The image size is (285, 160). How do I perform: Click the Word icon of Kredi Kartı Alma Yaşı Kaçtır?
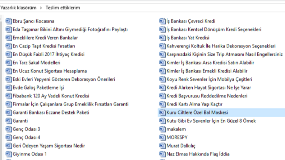click(x=162, y=104)
